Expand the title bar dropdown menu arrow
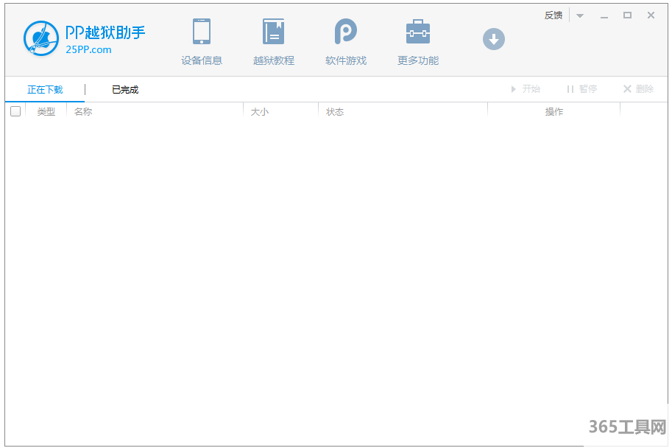Image resolution: width=672 pixels, height=448 pixels. coord(580,15)
